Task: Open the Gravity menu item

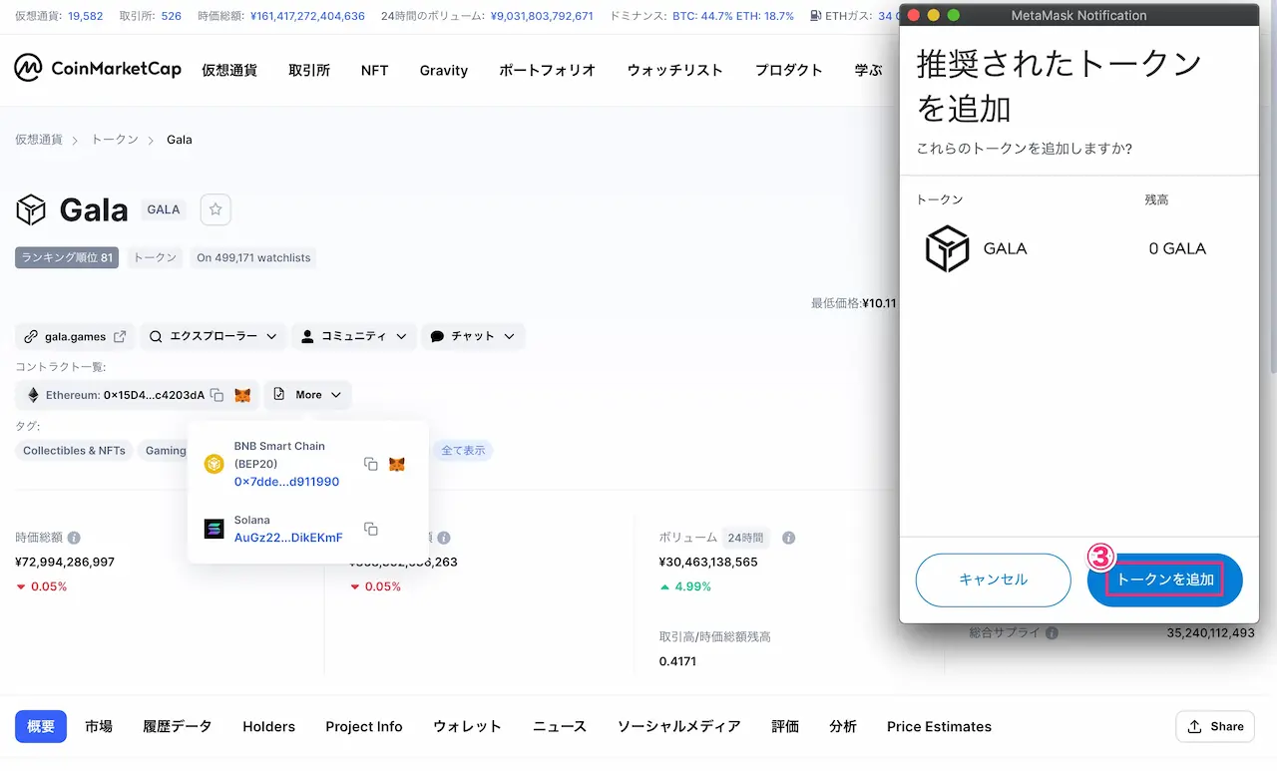Action: (444, 70)
